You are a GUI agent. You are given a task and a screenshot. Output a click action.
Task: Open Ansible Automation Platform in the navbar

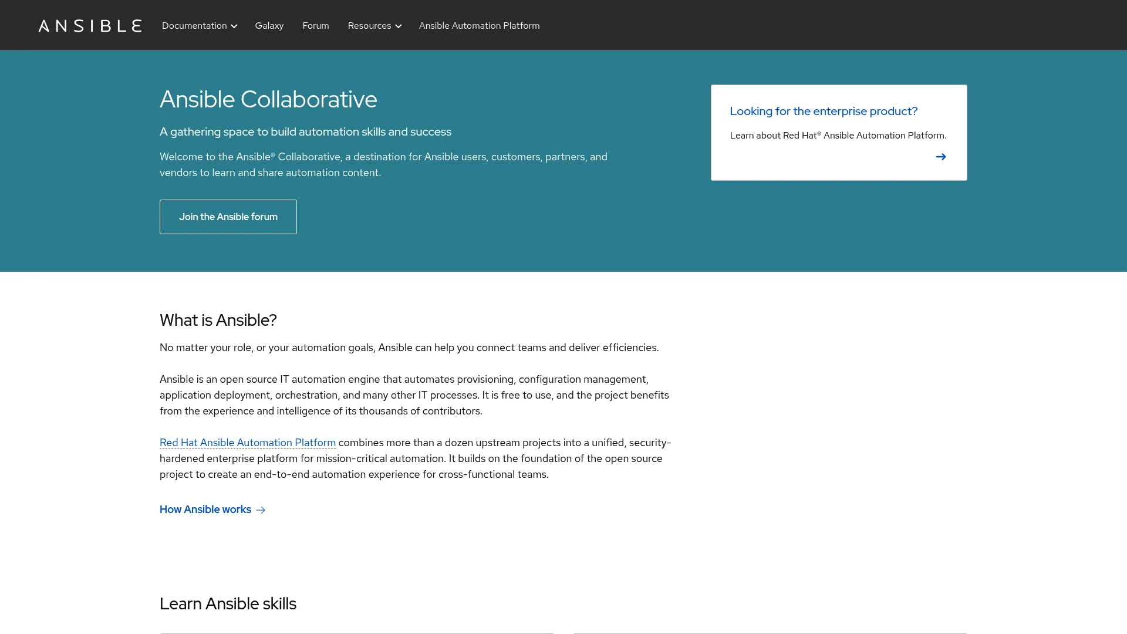pos(479,25)
